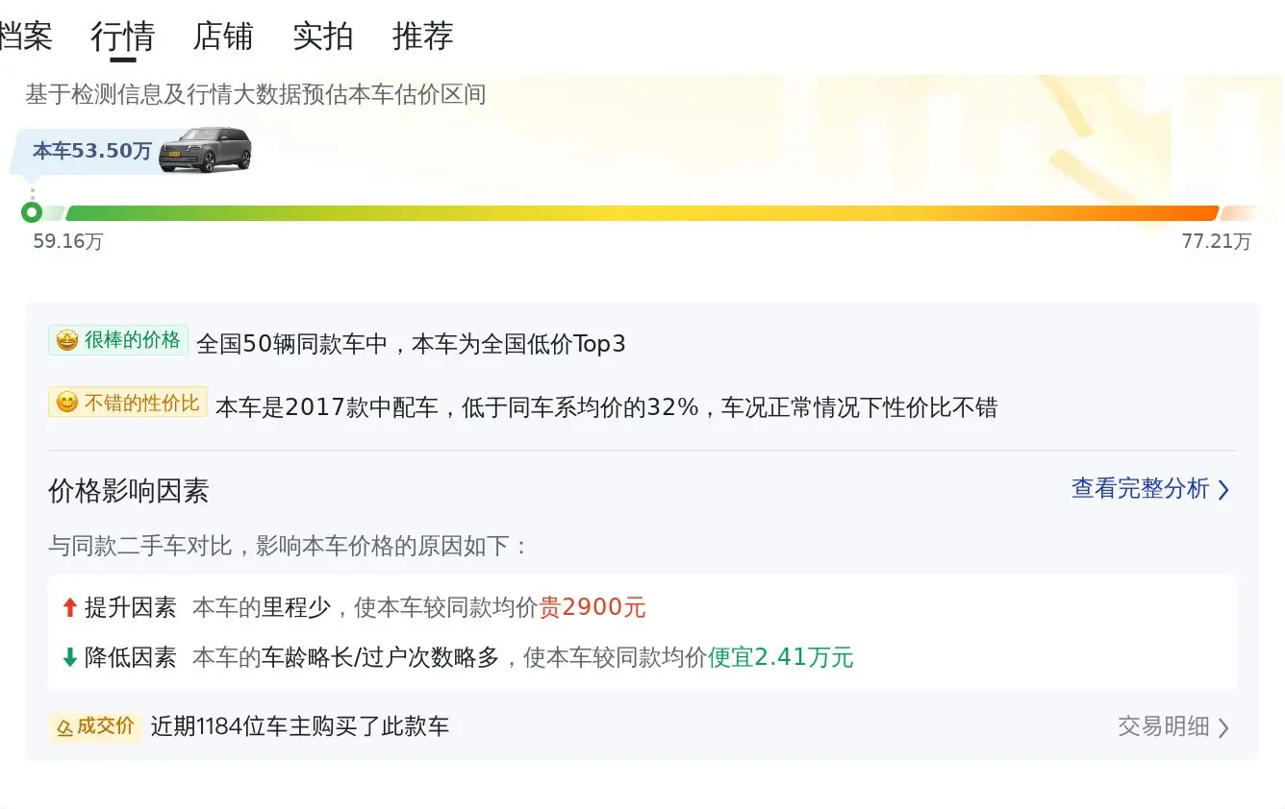Image resolution: width=1285 pixels, height=809 pixels.
Task: Click chevron next to 查看完整分析
Action: tap(1223, 490)
